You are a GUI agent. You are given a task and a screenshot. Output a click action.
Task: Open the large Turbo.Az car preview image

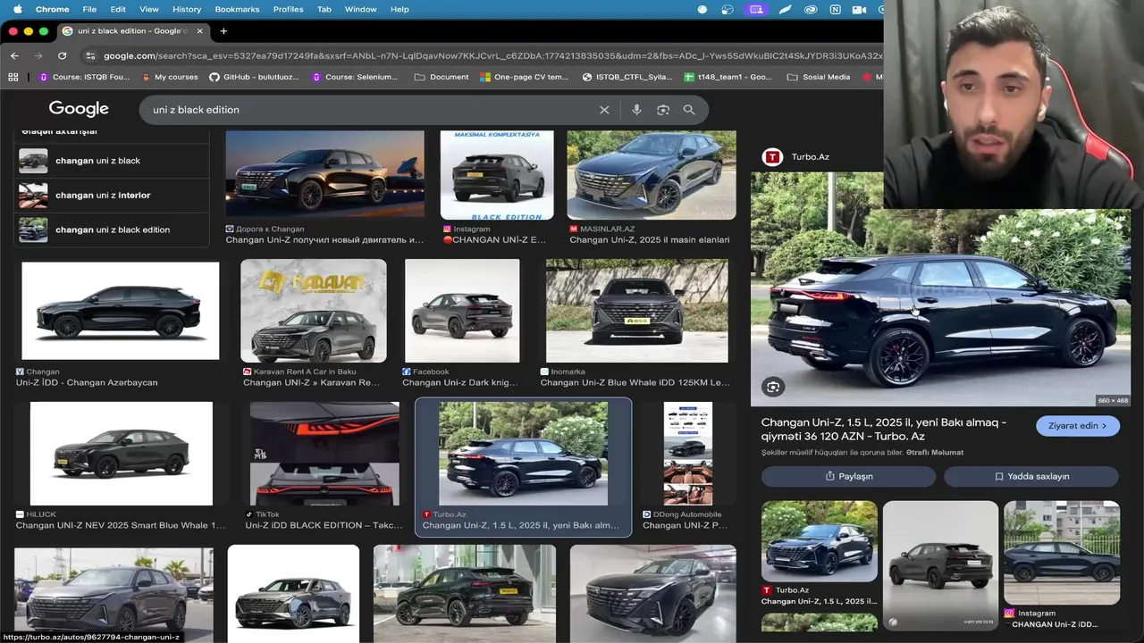(940, 290)
